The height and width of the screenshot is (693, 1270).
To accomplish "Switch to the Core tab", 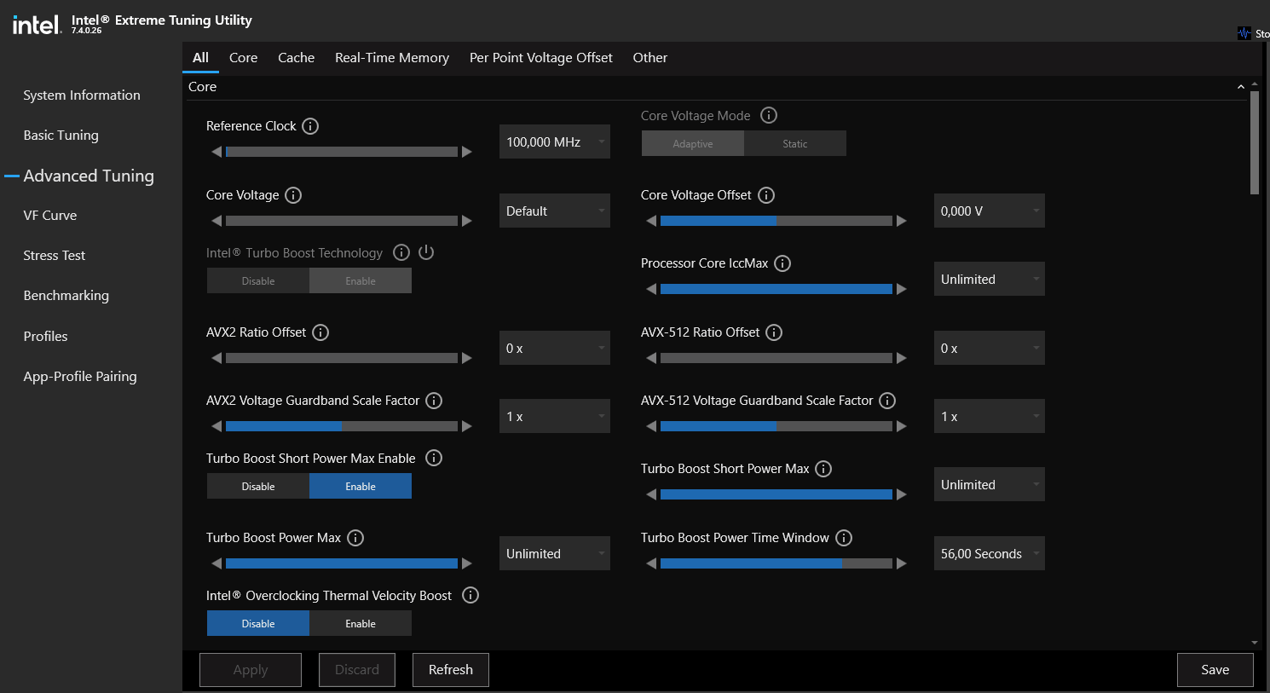I will tap(243, 57).
